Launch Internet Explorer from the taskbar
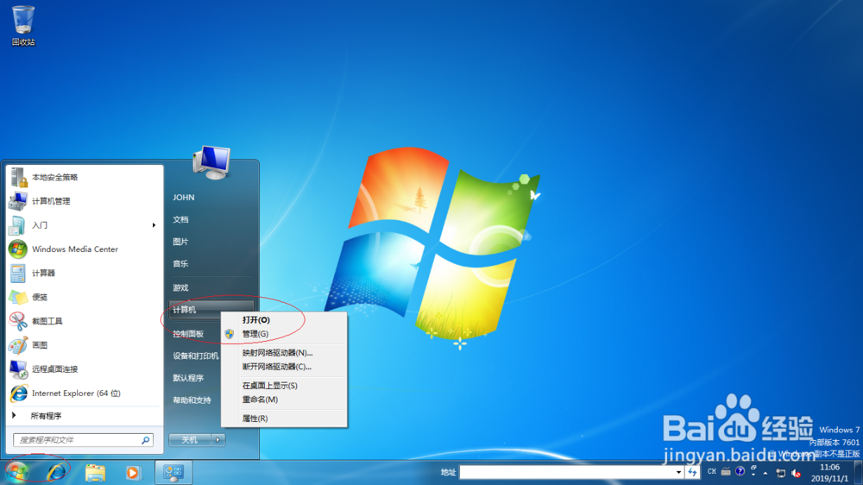This screenshot has width=863, height=485. [x=56, y=472]
